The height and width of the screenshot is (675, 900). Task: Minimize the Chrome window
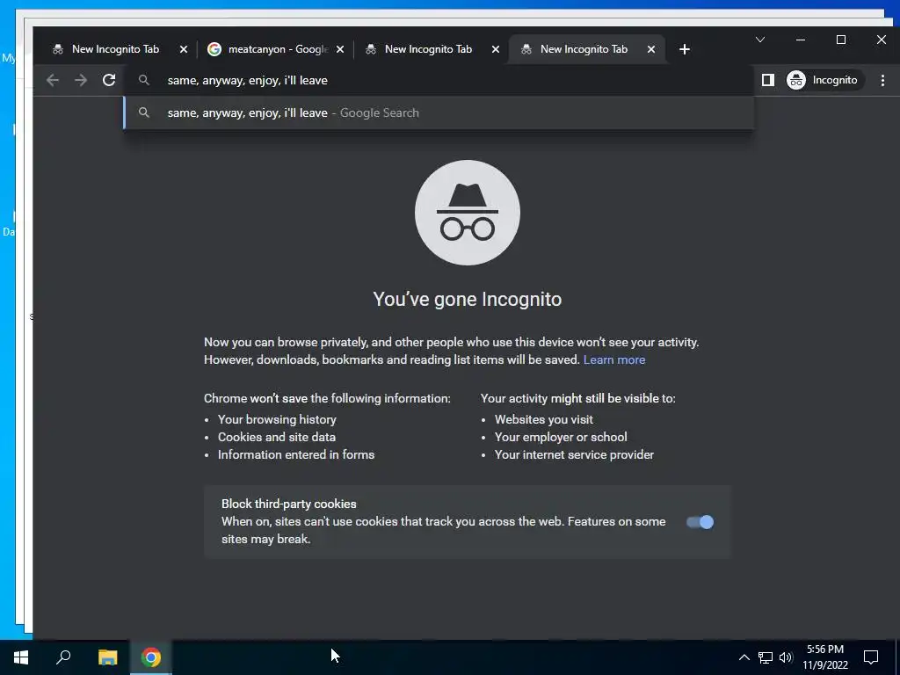tap(801, 40)
